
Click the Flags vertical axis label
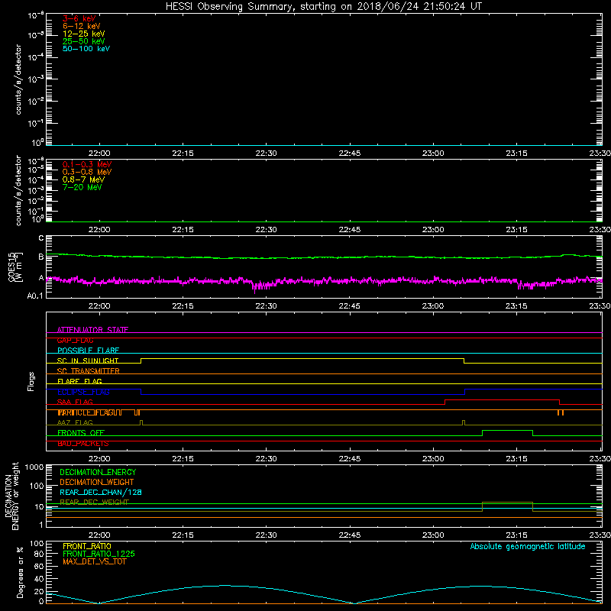(x=31, y=381)
